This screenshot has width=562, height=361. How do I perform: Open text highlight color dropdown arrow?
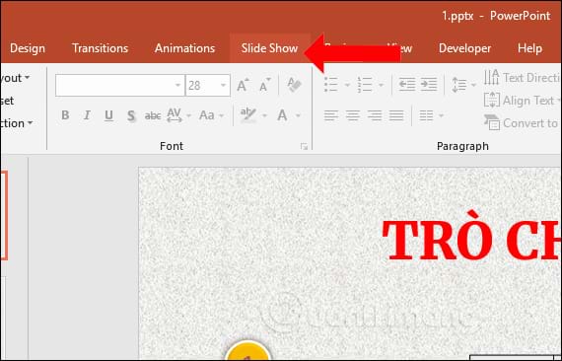[264, 115]
